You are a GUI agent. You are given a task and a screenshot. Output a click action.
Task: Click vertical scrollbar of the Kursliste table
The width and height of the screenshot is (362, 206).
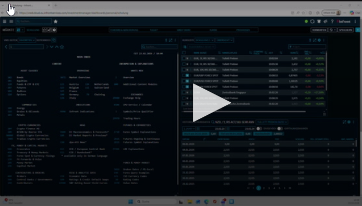[x=326, y=71]
